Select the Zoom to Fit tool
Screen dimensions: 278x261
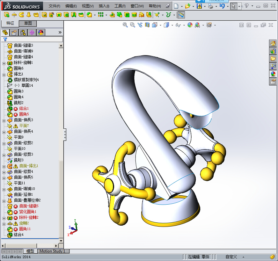click(125, 25)
